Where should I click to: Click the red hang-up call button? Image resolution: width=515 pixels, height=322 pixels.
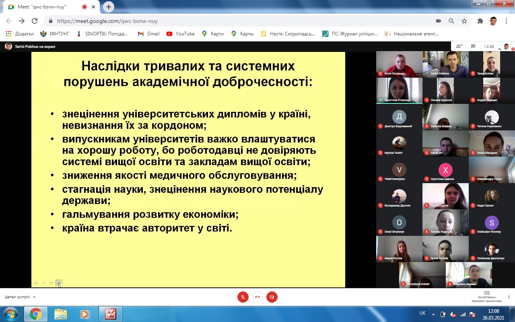coord(257,297)
